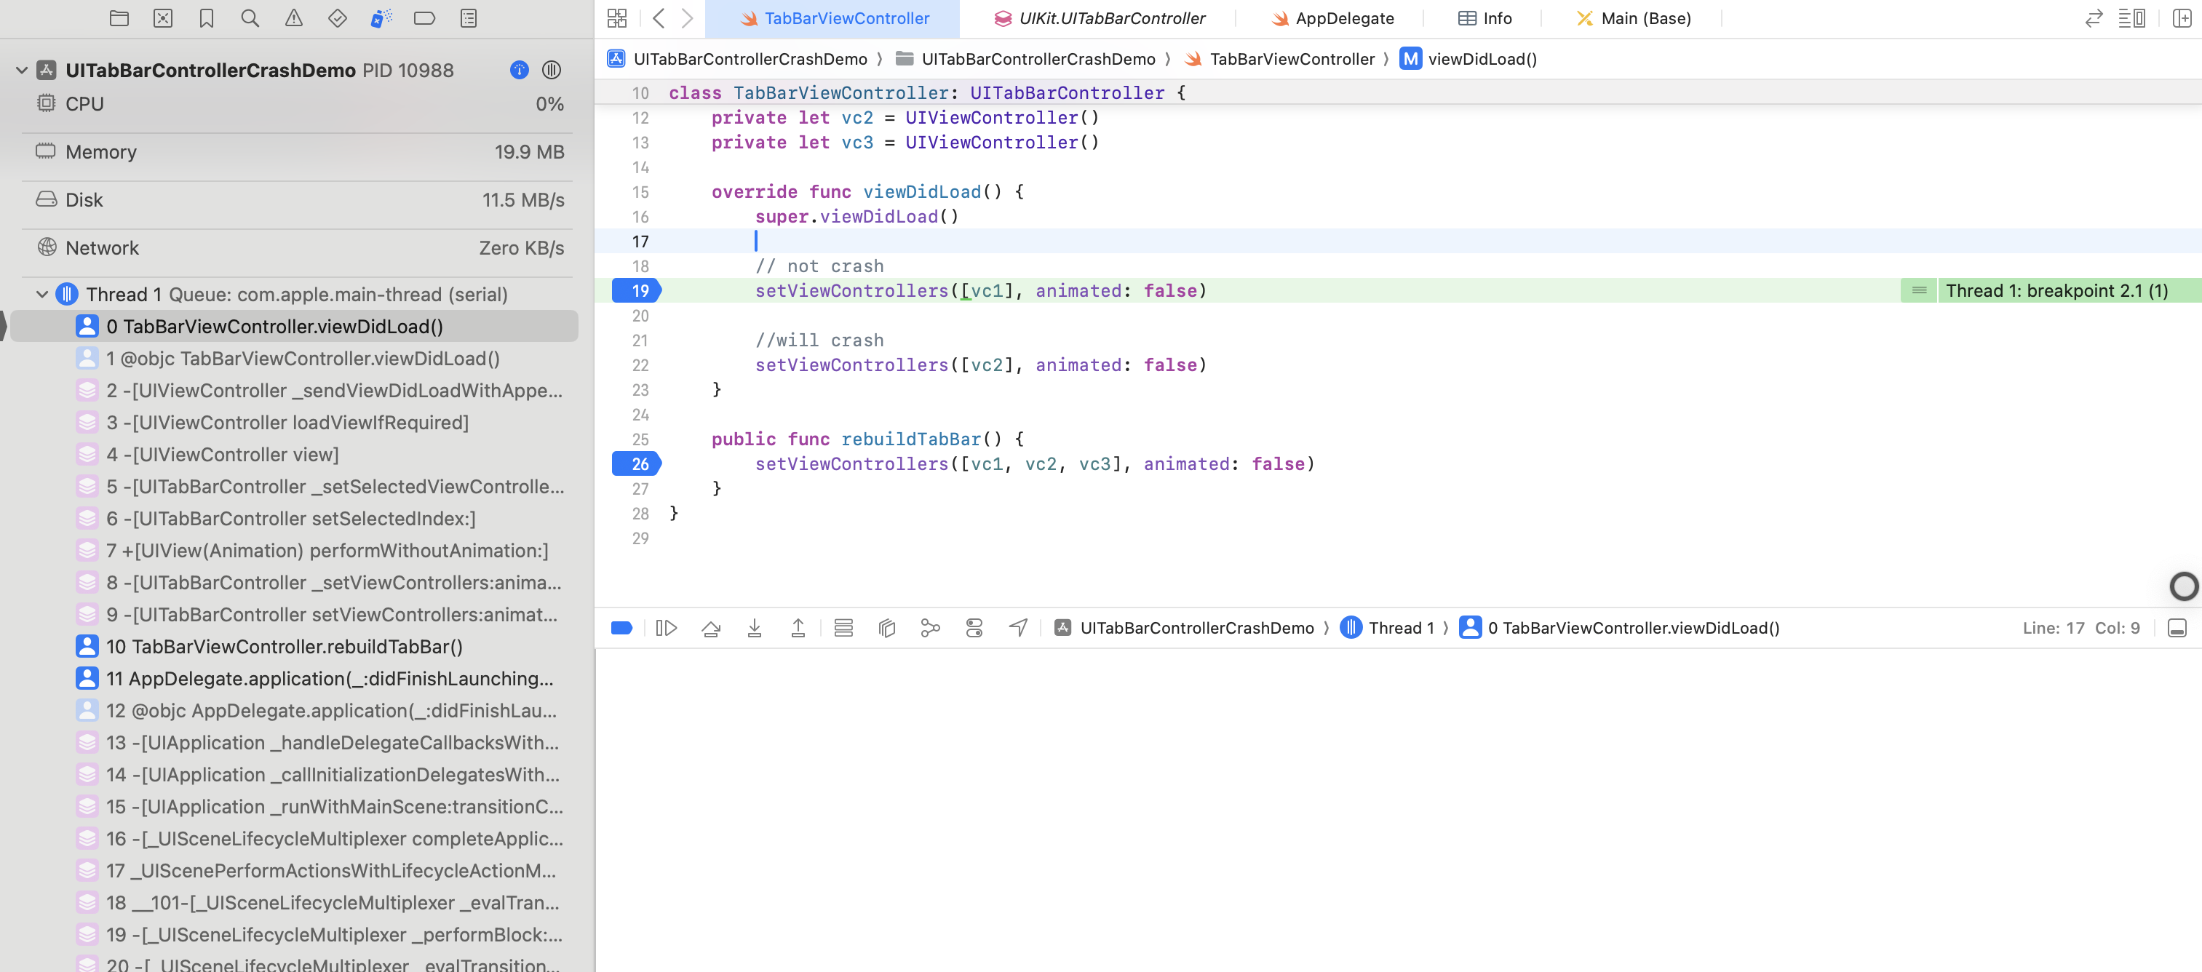Open the Find navigator search icon
Viewport: 2202px width, 972px height.
(250, 18)
